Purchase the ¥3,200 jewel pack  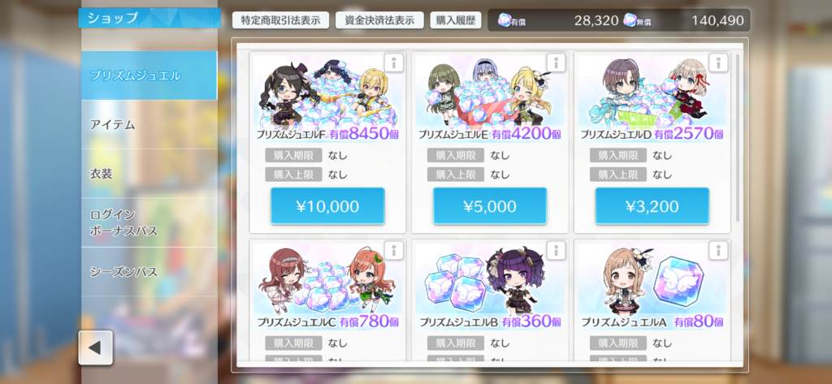pyautogui.click(x=652, y=206)
